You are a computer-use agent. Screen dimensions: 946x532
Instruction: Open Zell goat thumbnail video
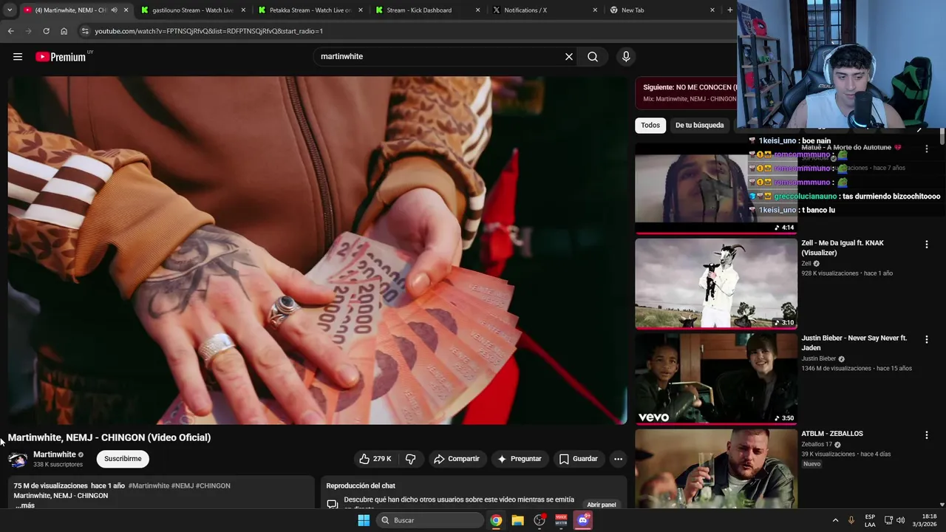pos(716,283)
